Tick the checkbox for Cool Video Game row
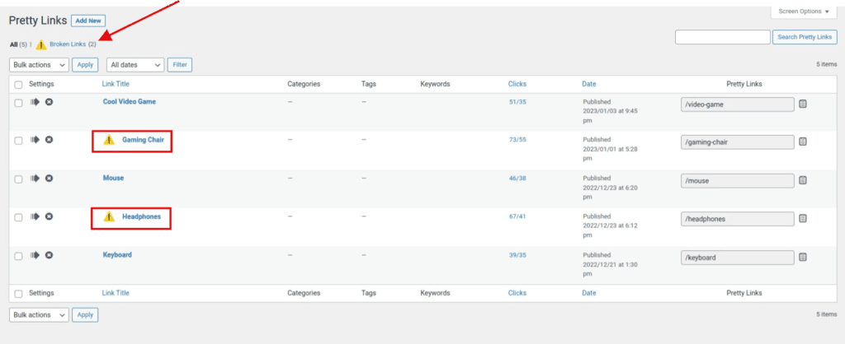 click(18, 102)
